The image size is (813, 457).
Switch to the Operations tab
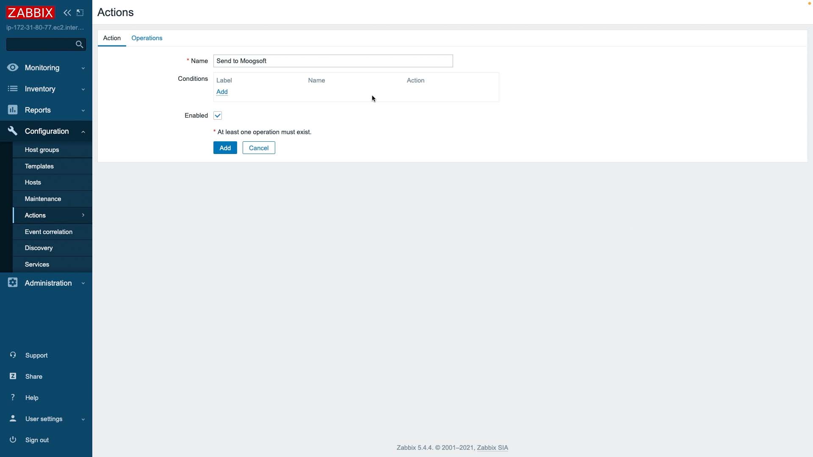click(x=146, y=38)
